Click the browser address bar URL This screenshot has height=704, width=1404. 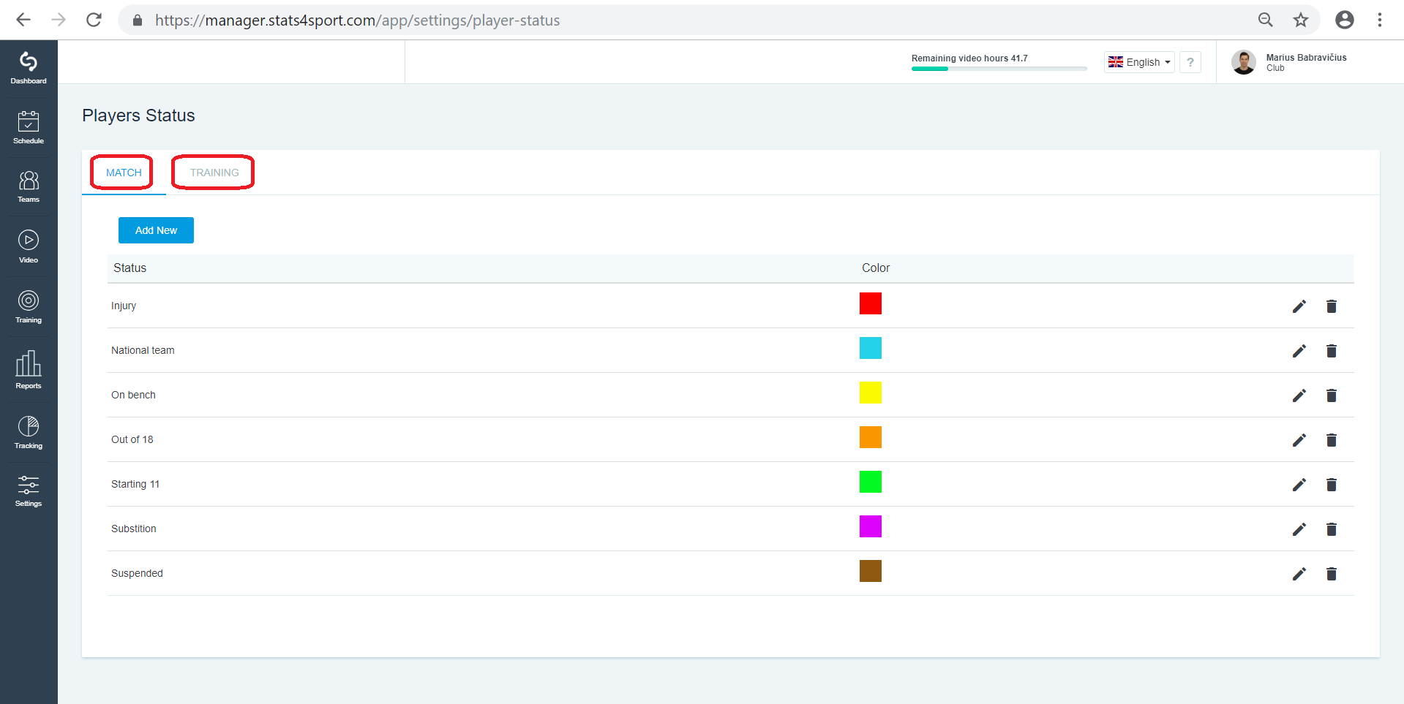click(x=357, y=20)
